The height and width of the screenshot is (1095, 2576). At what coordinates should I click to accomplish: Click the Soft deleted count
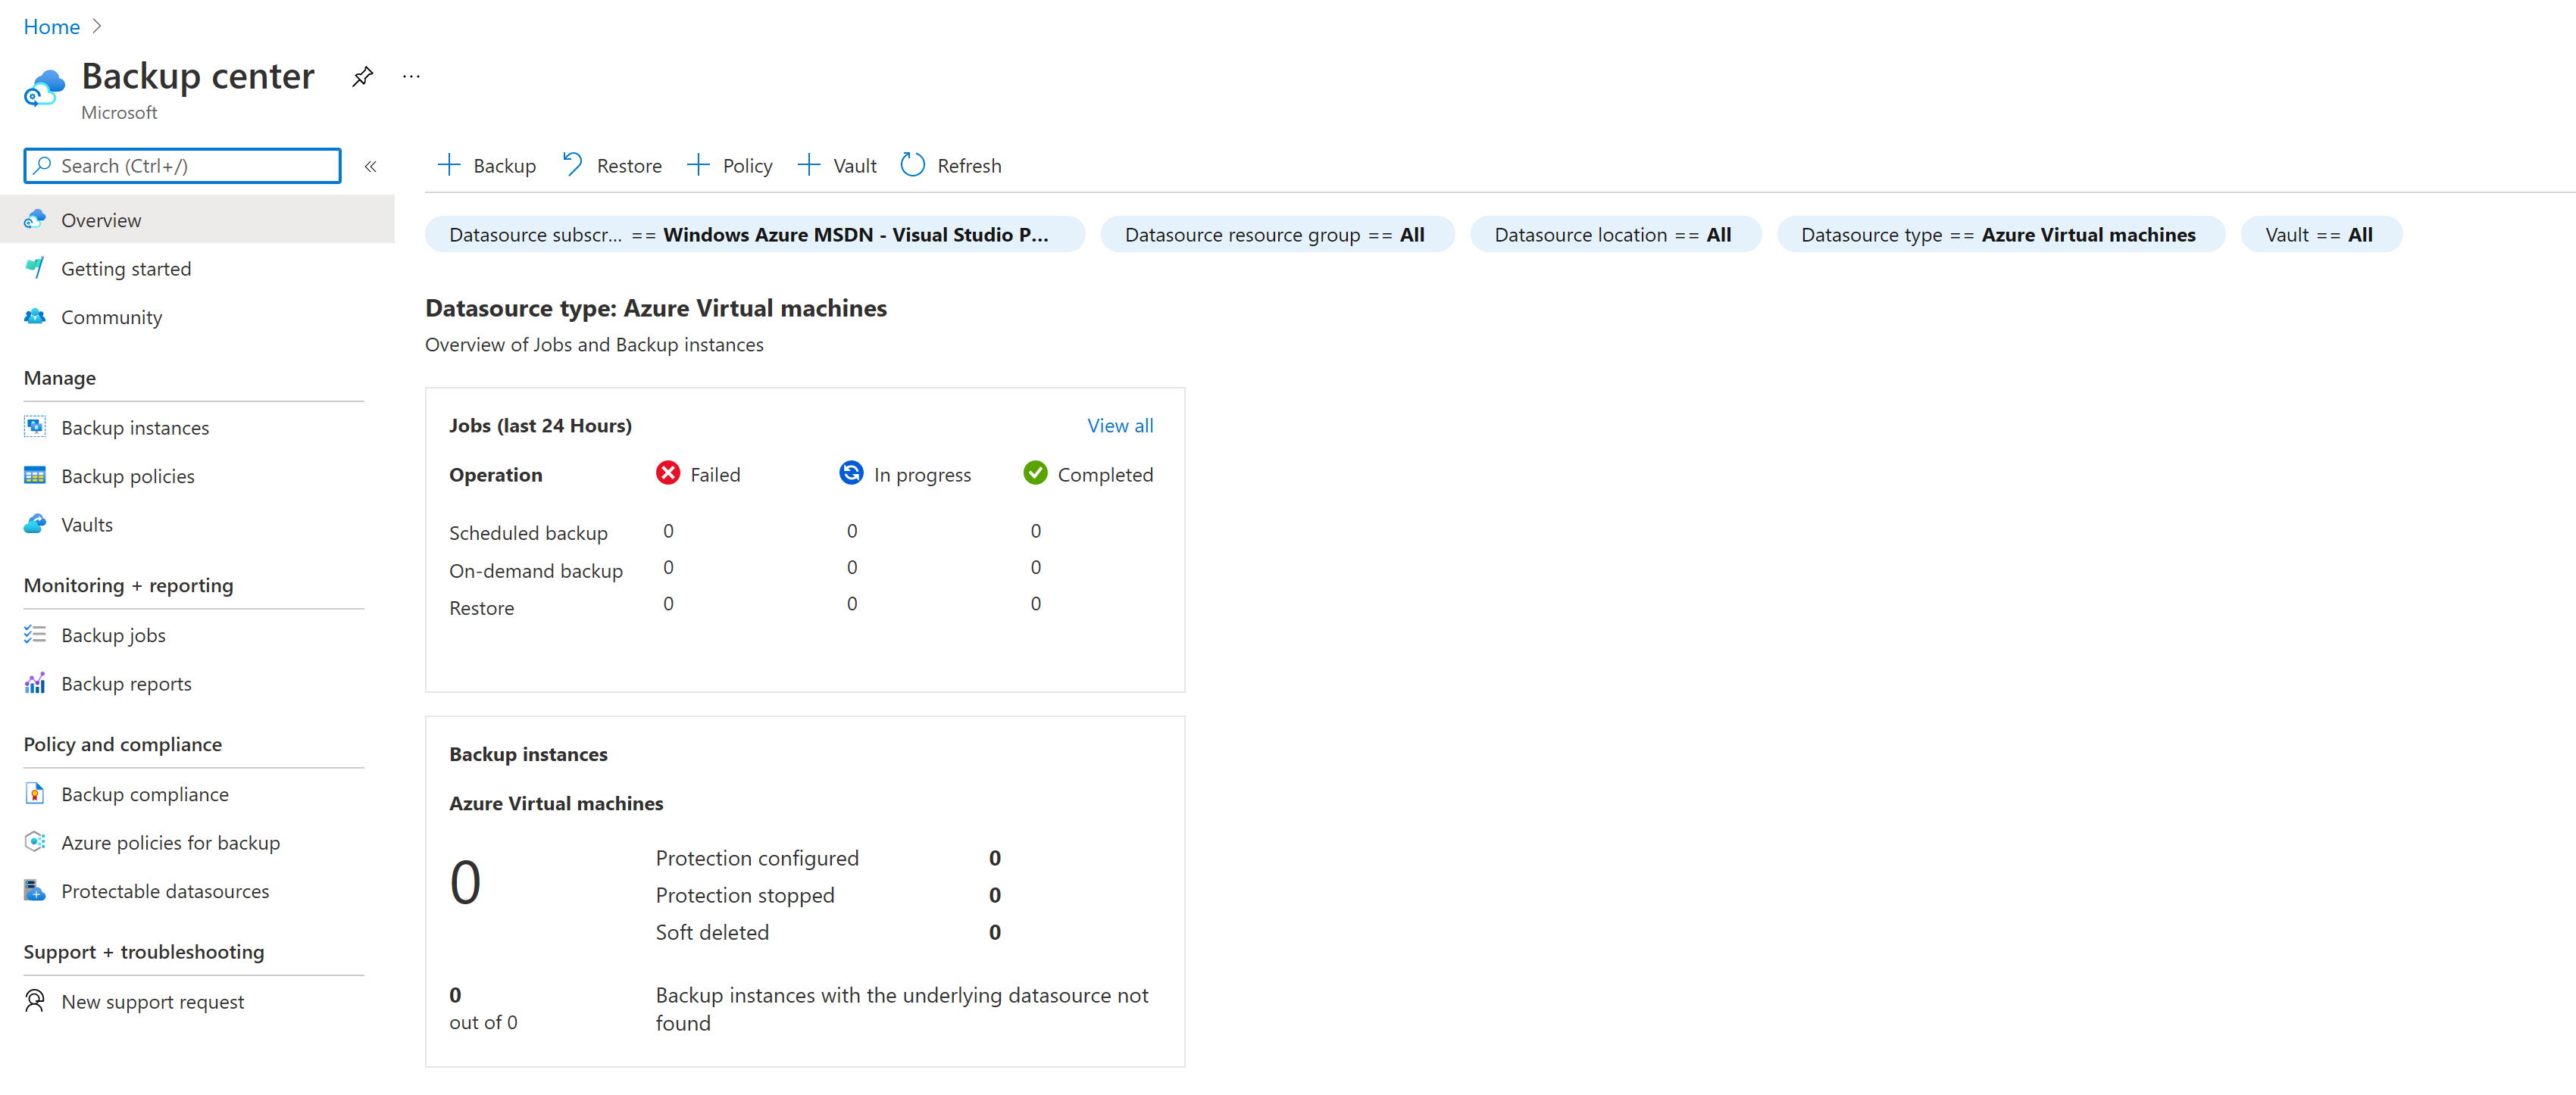(995, 932)
